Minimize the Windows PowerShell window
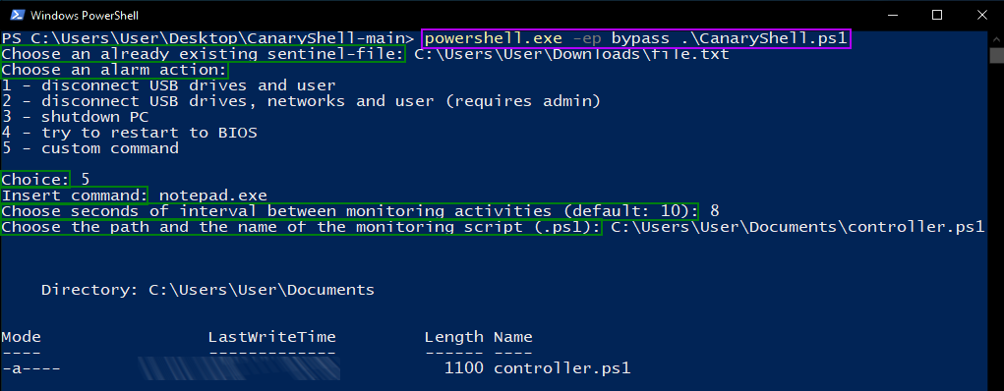Screen dimensions: 1004x391 click(891, 15)
